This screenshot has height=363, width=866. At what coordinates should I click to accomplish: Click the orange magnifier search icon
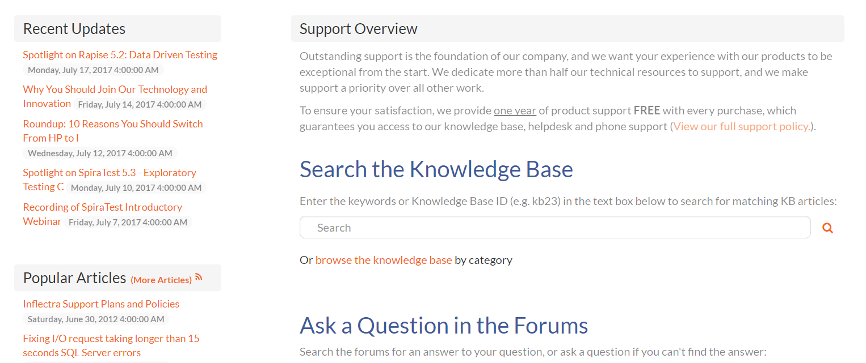click(827, 228)
